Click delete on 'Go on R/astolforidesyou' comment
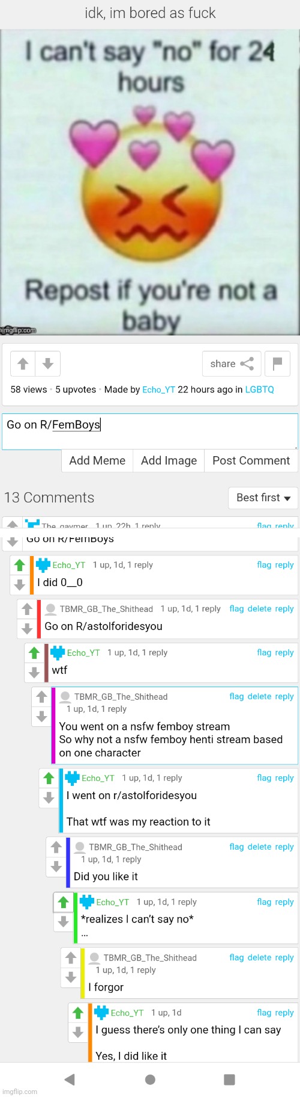Viewport: 300px width, 1097px height. (259, 608)
